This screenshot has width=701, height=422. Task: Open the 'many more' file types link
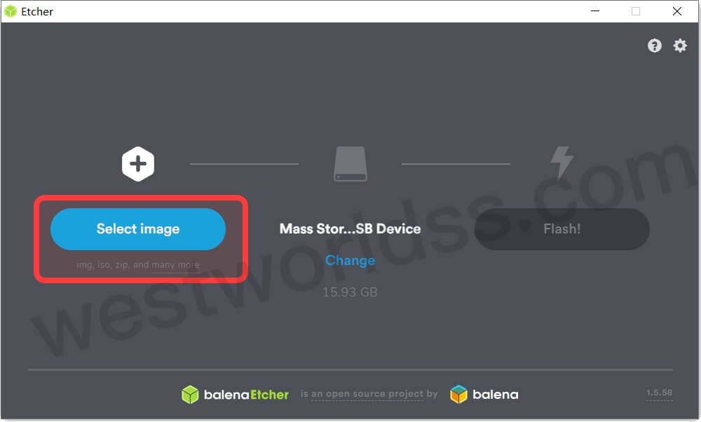point(175,265)
